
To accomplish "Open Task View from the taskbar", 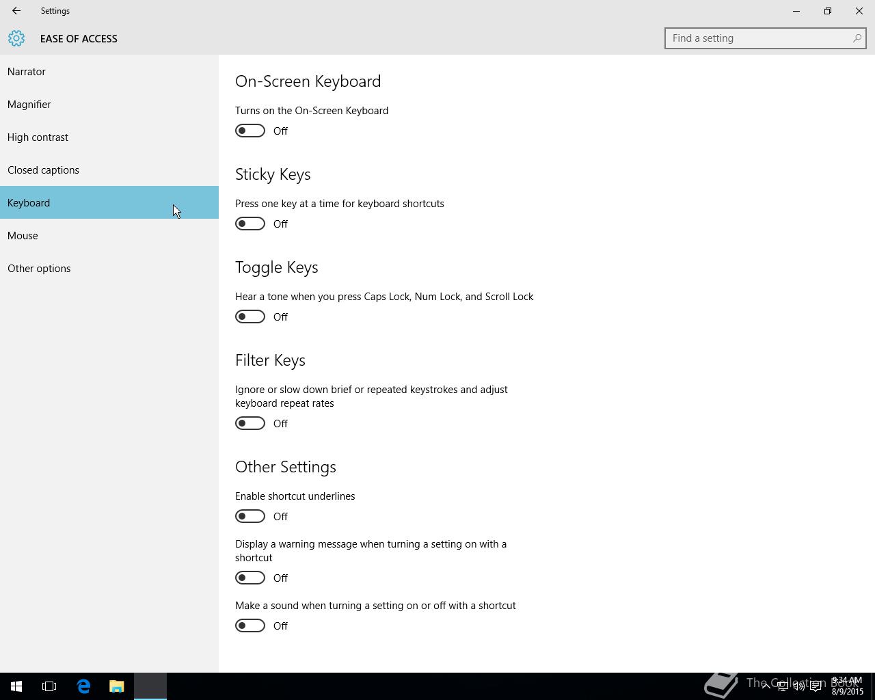I will 49,686.
